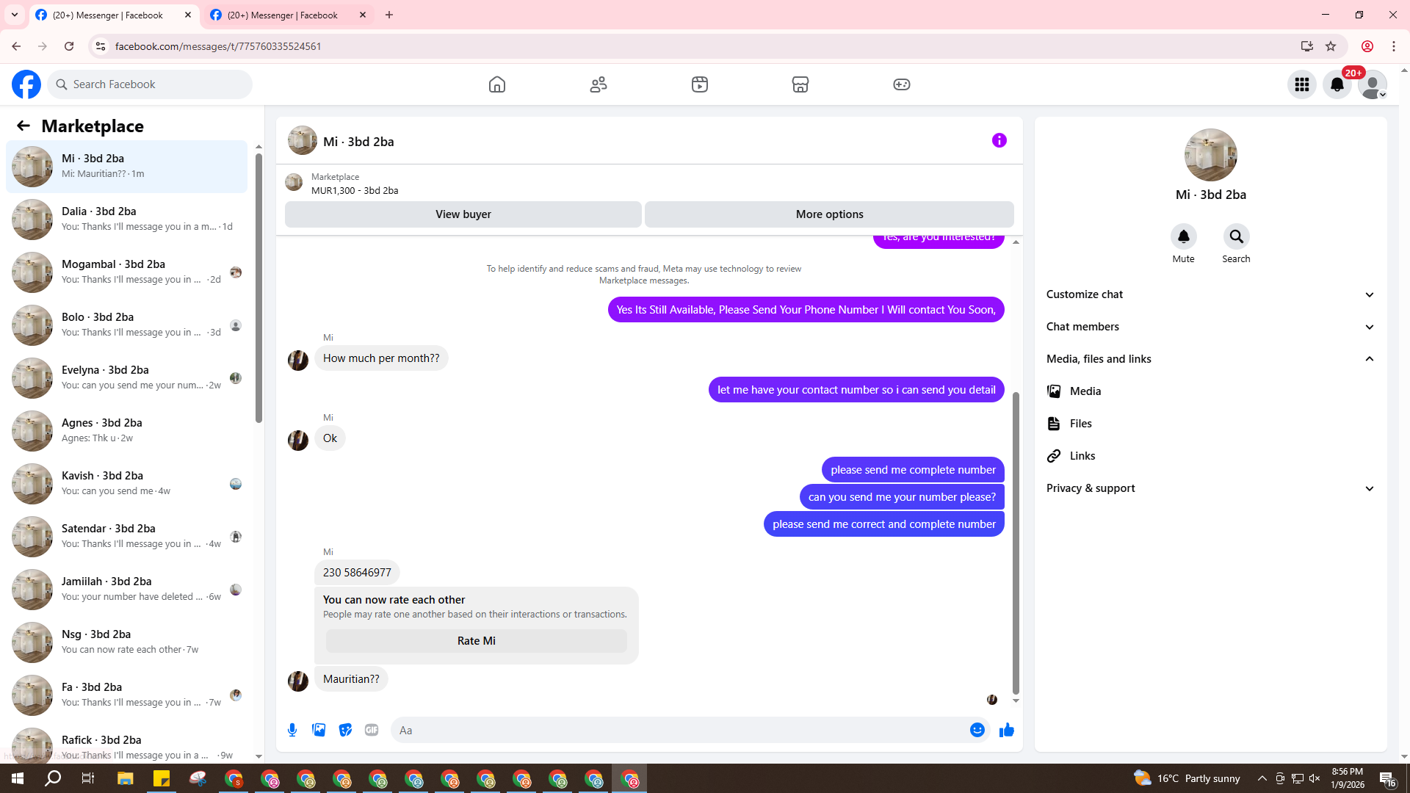Open the Windows Start menu
The height and width of the screenshot is (793, 1410).
18,778
